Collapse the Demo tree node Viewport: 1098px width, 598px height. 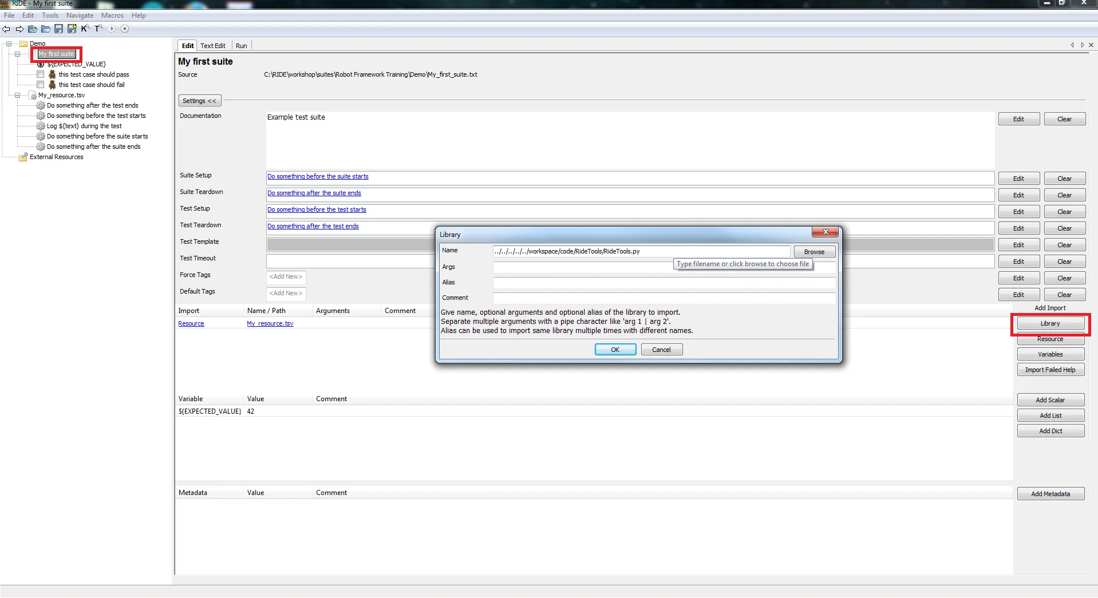point(9,43)
